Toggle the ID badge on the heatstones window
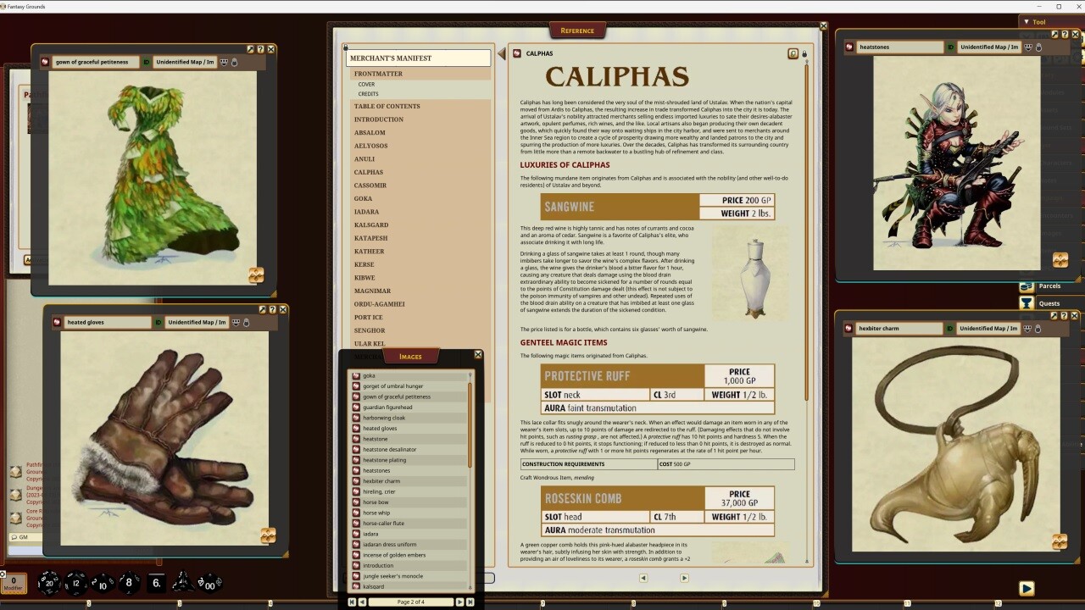This screenshot has width=1085, height=610. click(950, 47)
